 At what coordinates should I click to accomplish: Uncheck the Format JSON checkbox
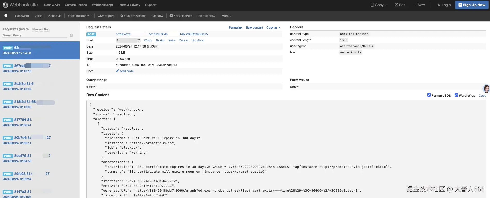pos(429,95)
